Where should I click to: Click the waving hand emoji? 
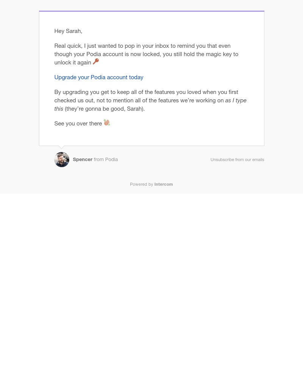tap(107, 122)
